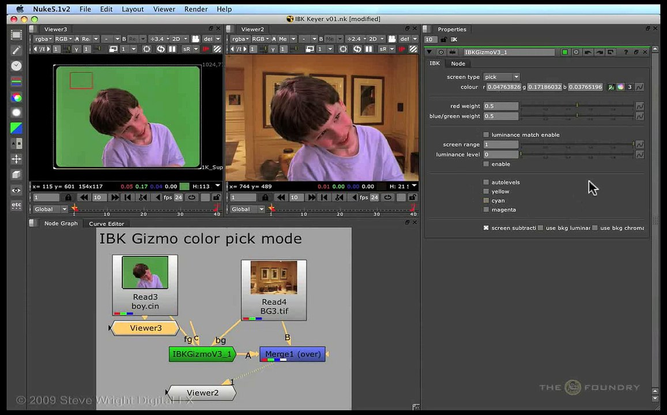
Task: Adjust the blue/green weight slider
Action: pos(577,116)
